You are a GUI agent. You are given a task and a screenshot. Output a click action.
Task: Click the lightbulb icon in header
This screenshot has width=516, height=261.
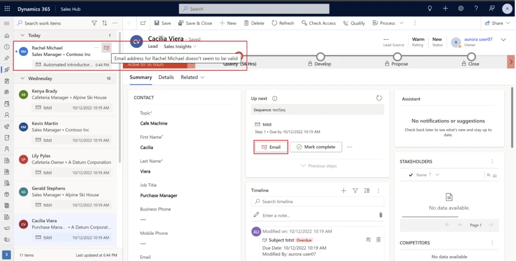[x=430, y=9]
